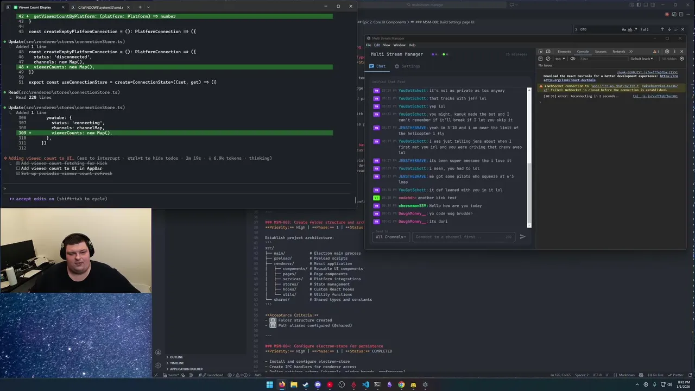The height and width of the screenshot is (391, 695).
Task: Open the master branch indicator in status bar
Action: coord(171,375)
